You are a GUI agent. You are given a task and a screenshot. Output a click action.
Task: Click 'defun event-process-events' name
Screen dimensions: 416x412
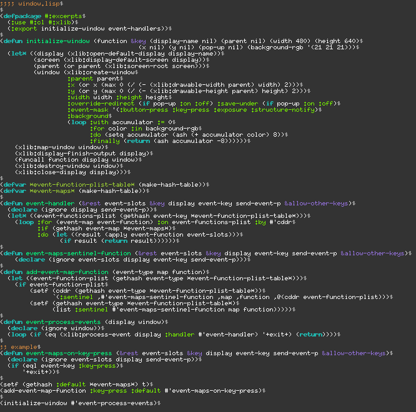click(52, 322)
